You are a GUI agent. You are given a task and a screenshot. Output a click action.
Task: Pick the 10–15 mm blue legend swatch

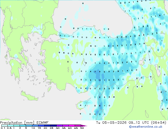(35, 126)
